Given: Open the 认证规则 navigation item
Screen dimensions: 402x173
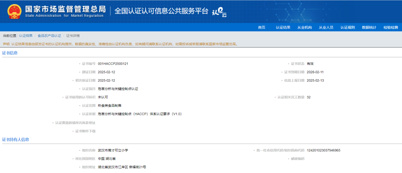Looking at the screenshot, I should [348, 28].
